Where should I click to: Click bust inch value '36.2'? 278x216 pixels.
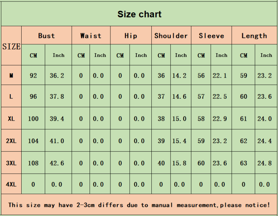pyautogui.click(x=57, y=76)
